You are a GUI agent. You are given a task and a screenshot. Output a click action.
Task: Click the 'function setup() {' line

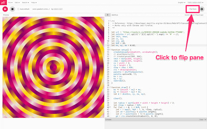coord(121,50)
